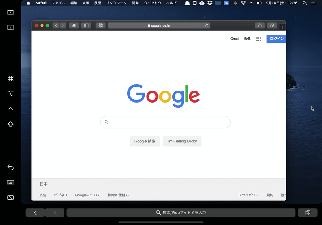This screenshot has height=225, width=322.
Task: Open Spotlight search magnifier
Action: click(x=305, y=3)
